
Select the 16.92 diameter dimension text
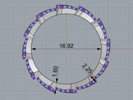coord(66,46)
